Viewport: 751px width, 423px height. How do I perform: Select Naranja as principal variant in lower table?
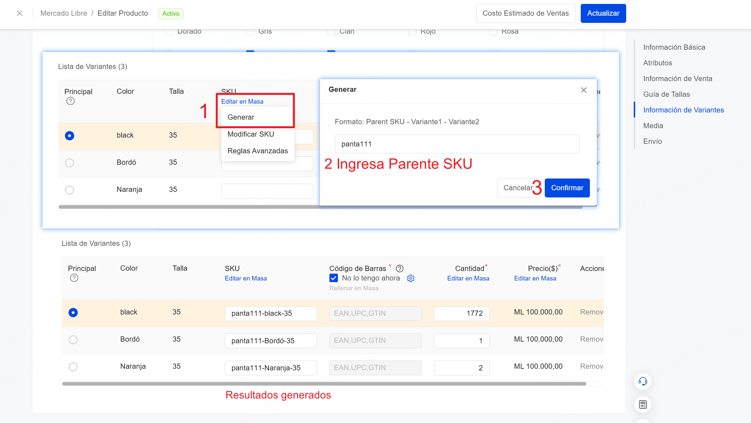point(73,367)
